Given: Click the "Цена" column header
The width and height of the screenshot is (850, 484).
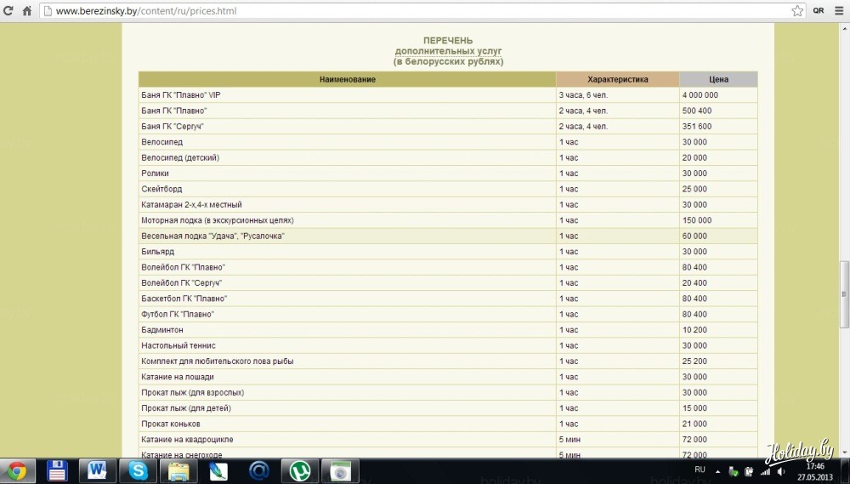Looking at the screenshot, I should pyautogui.click(x=718, y=79).
